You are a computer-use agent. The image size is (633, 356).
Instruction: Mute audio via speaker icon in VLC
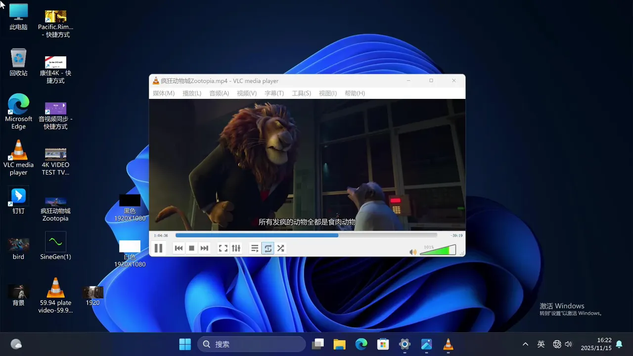click(x=413, y=252)
